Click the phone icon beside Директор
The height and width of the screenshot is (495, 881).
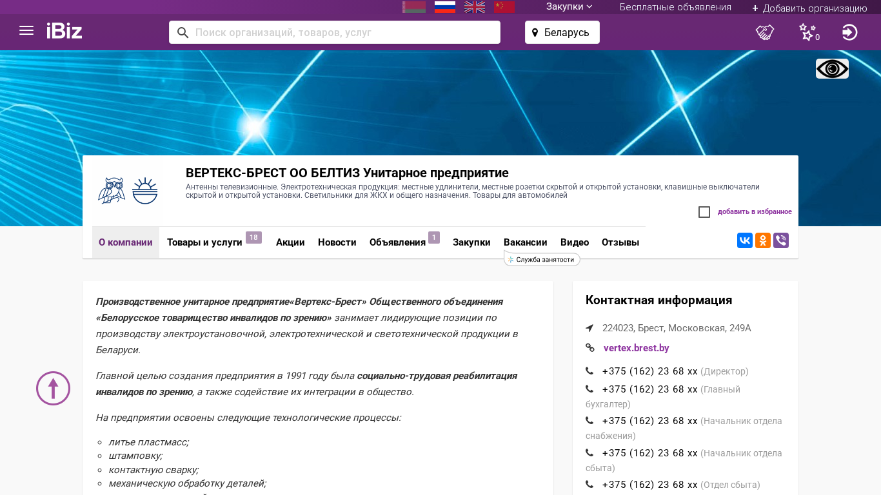(589, 371)
